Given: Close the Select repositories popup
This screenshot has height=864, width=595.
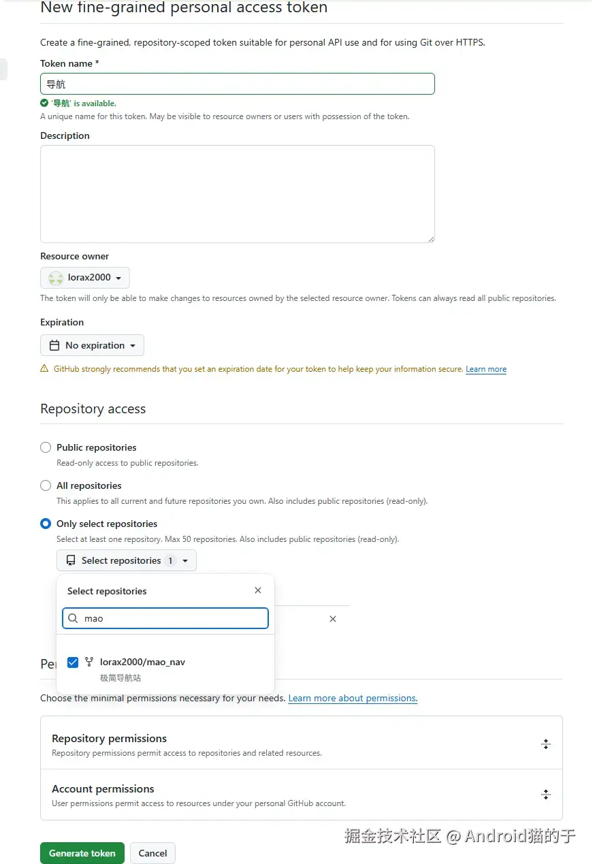Looking at the screenshot, I should point(258,590).
